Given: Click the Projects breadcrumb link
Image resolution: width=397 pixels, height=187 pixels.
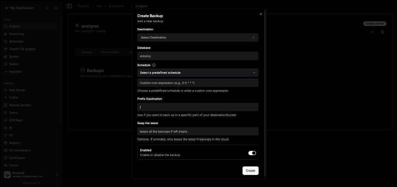Looking at the screenshot, I should tap(83, 6).
